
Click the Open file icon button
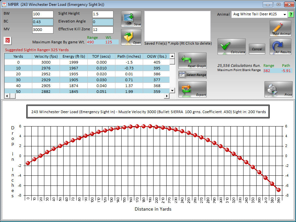131,37
